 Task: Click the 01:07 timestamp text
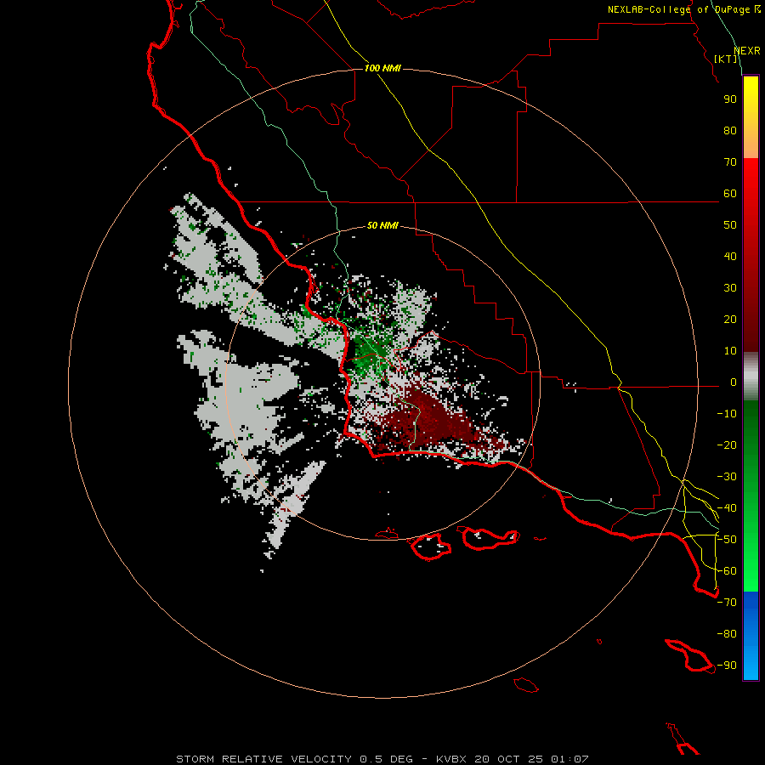(x=569, y=759)
